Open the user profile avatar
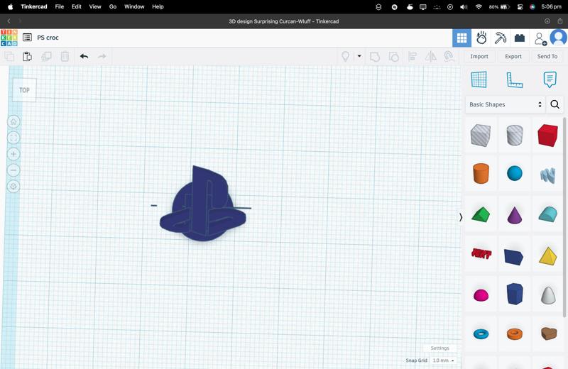 (x=558, y=38)
